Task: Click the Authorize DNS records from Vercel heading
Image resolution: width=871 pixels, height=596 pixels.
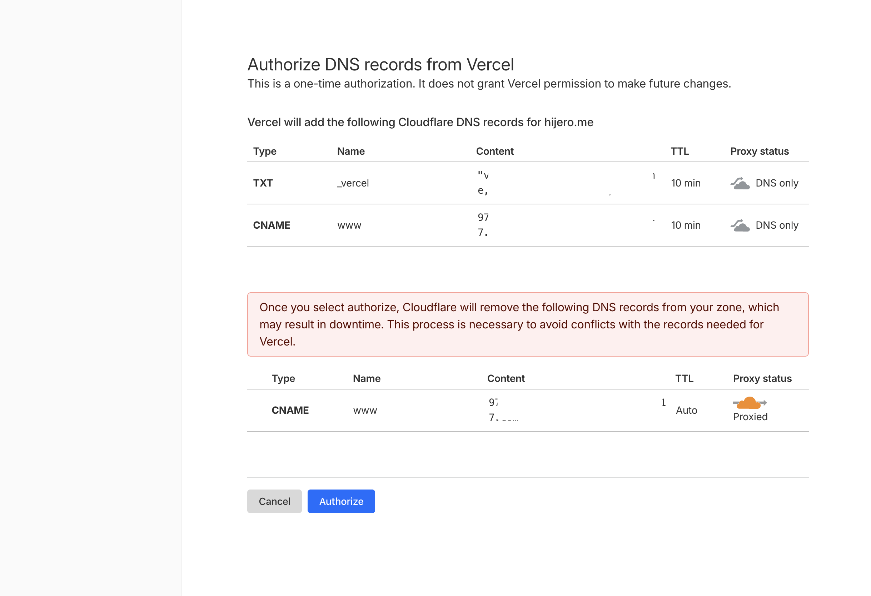Action: point(380,64)
